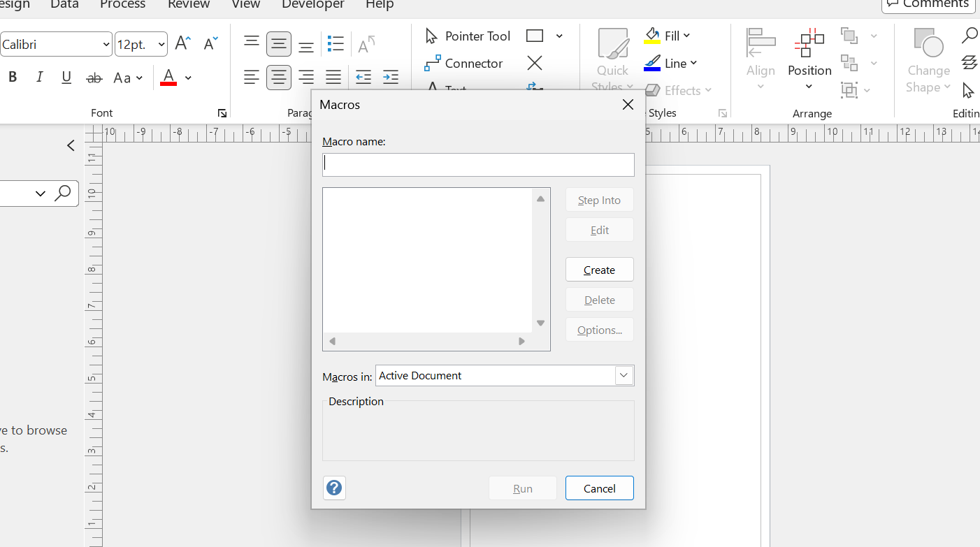Viewport: 980px width, 547px height.
Task: Increase the paragraph indent
Action: click(391, 78)
